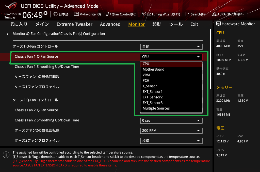Click the 12.153 V reading
Viewport: 260px width, 172px height.
[x=222, y=141]
